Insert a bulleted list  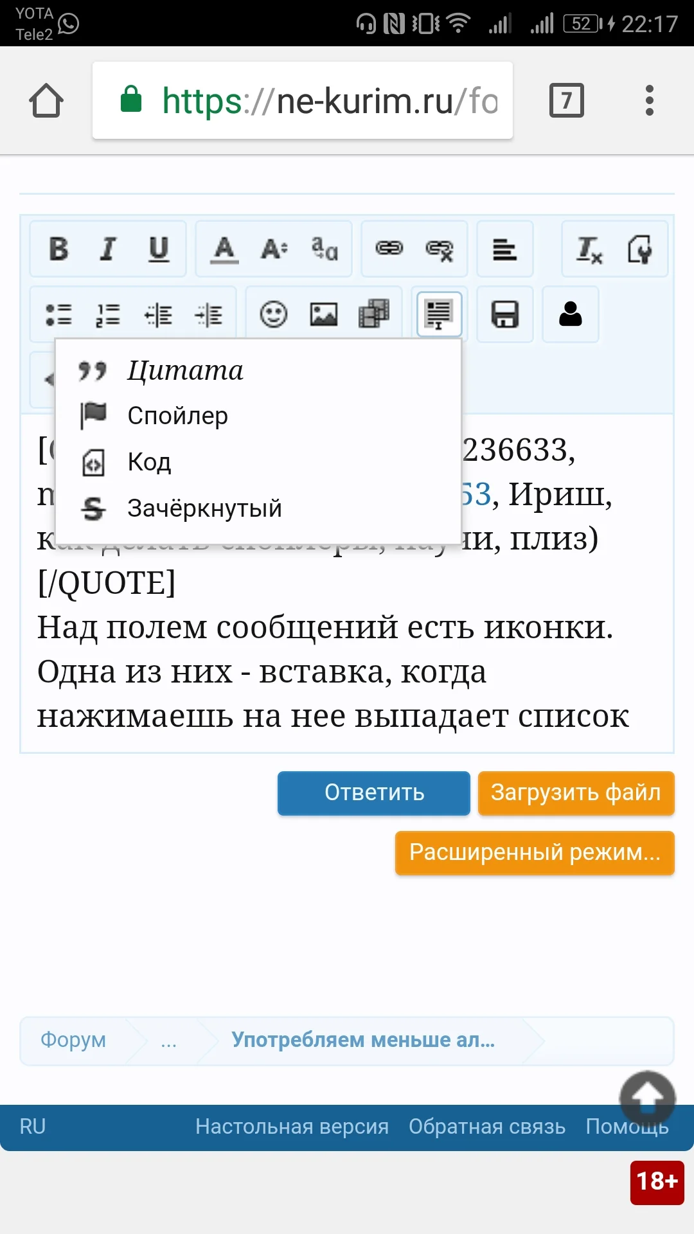(58, 315)
